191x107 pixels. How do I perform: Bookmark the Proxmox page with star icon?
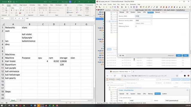[177, 76]
